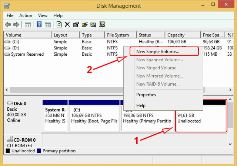This screenshot has height=166, width=237.
Task: Select the (C:) drive icon in volume list
Action: click(x=7, y=42)
